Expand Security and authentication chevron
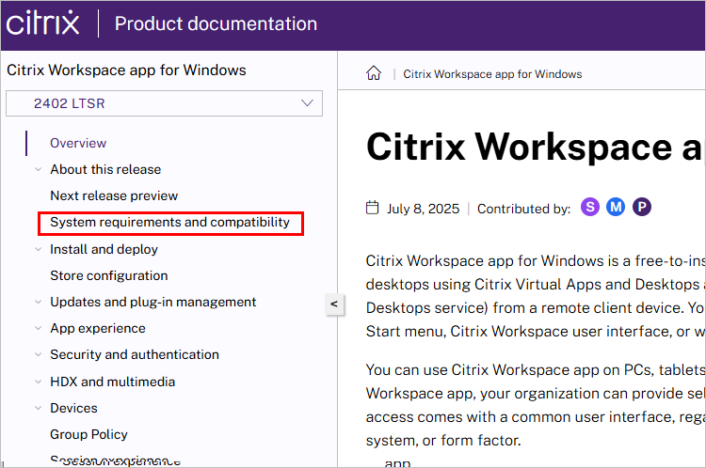Screen dimensions: 706x468 [x=39, y=354]
